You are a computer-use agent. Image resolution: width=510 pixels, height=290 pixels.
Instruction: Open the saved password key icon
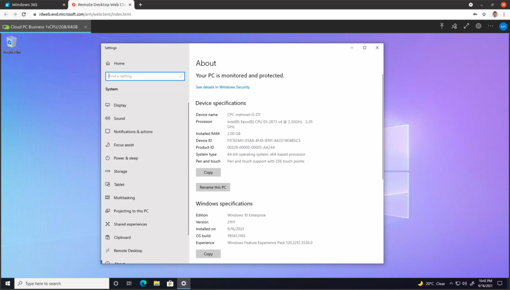coord(475,14)
